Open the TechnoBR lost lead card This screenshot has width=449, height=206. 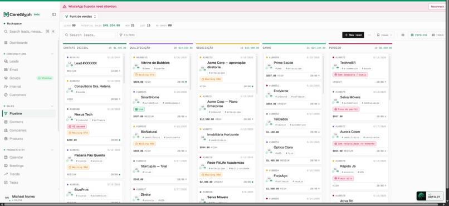coord(359,69)
